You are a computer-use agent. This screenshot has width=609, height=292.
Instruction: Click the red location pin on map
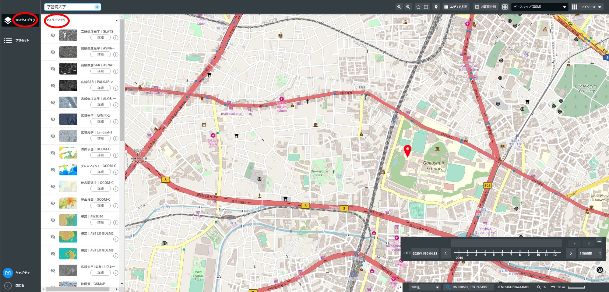(x=407, y=151)
